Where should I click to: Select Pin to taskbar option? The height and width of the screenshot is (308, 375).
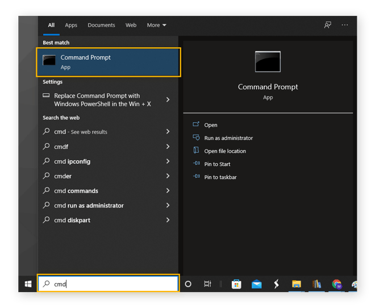click(220, 177)
